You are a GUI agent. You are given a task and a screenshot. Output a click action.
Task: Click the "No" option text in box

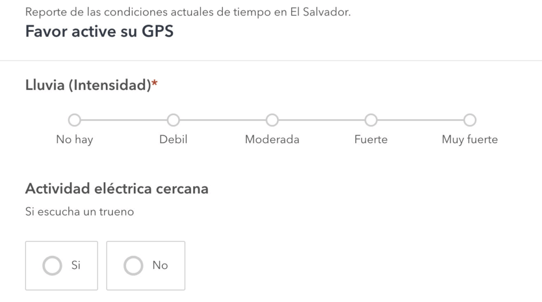160,265
